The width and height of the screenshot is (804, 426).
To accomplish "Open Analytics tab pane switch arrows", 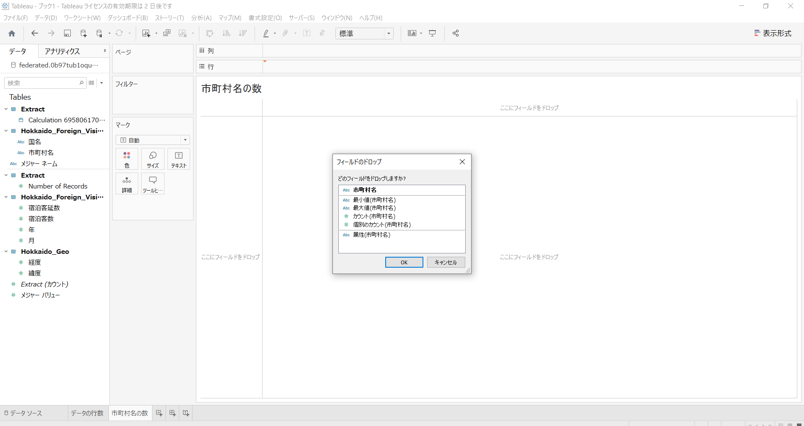I will tap(105, 51).
